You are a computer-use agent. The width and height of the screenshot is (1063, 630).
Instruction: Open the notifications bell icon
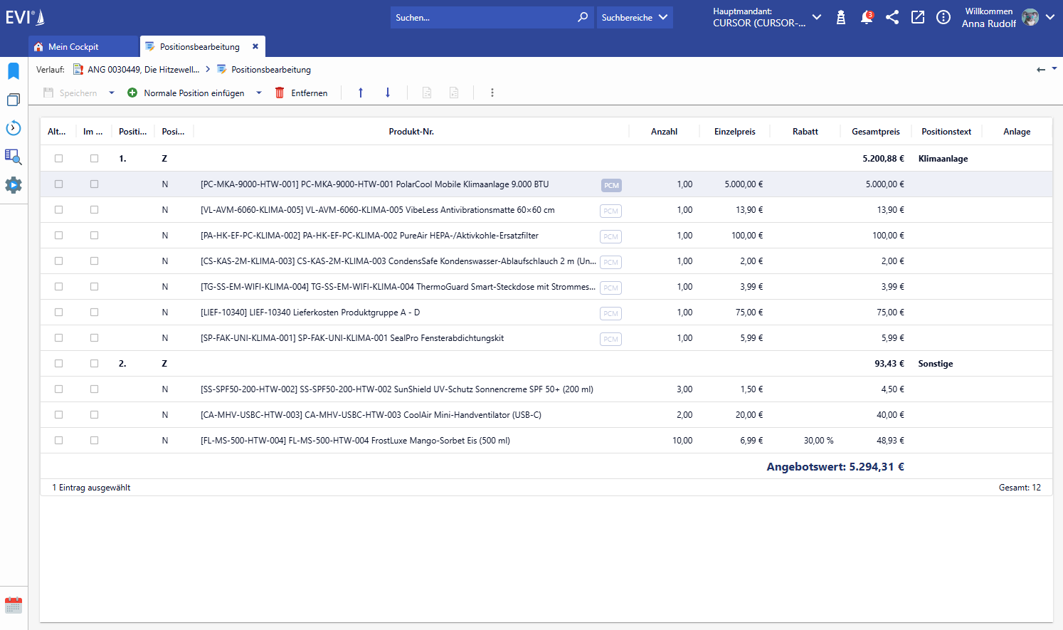pos(867,17)
